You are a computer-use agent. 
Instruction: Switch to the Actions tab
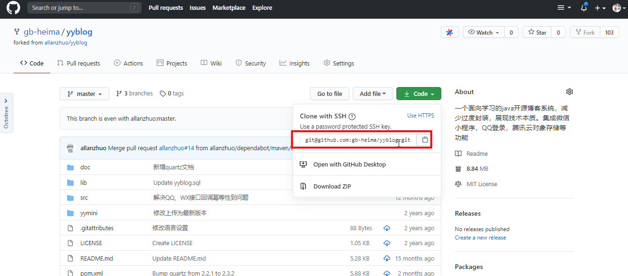pos(129,63)
